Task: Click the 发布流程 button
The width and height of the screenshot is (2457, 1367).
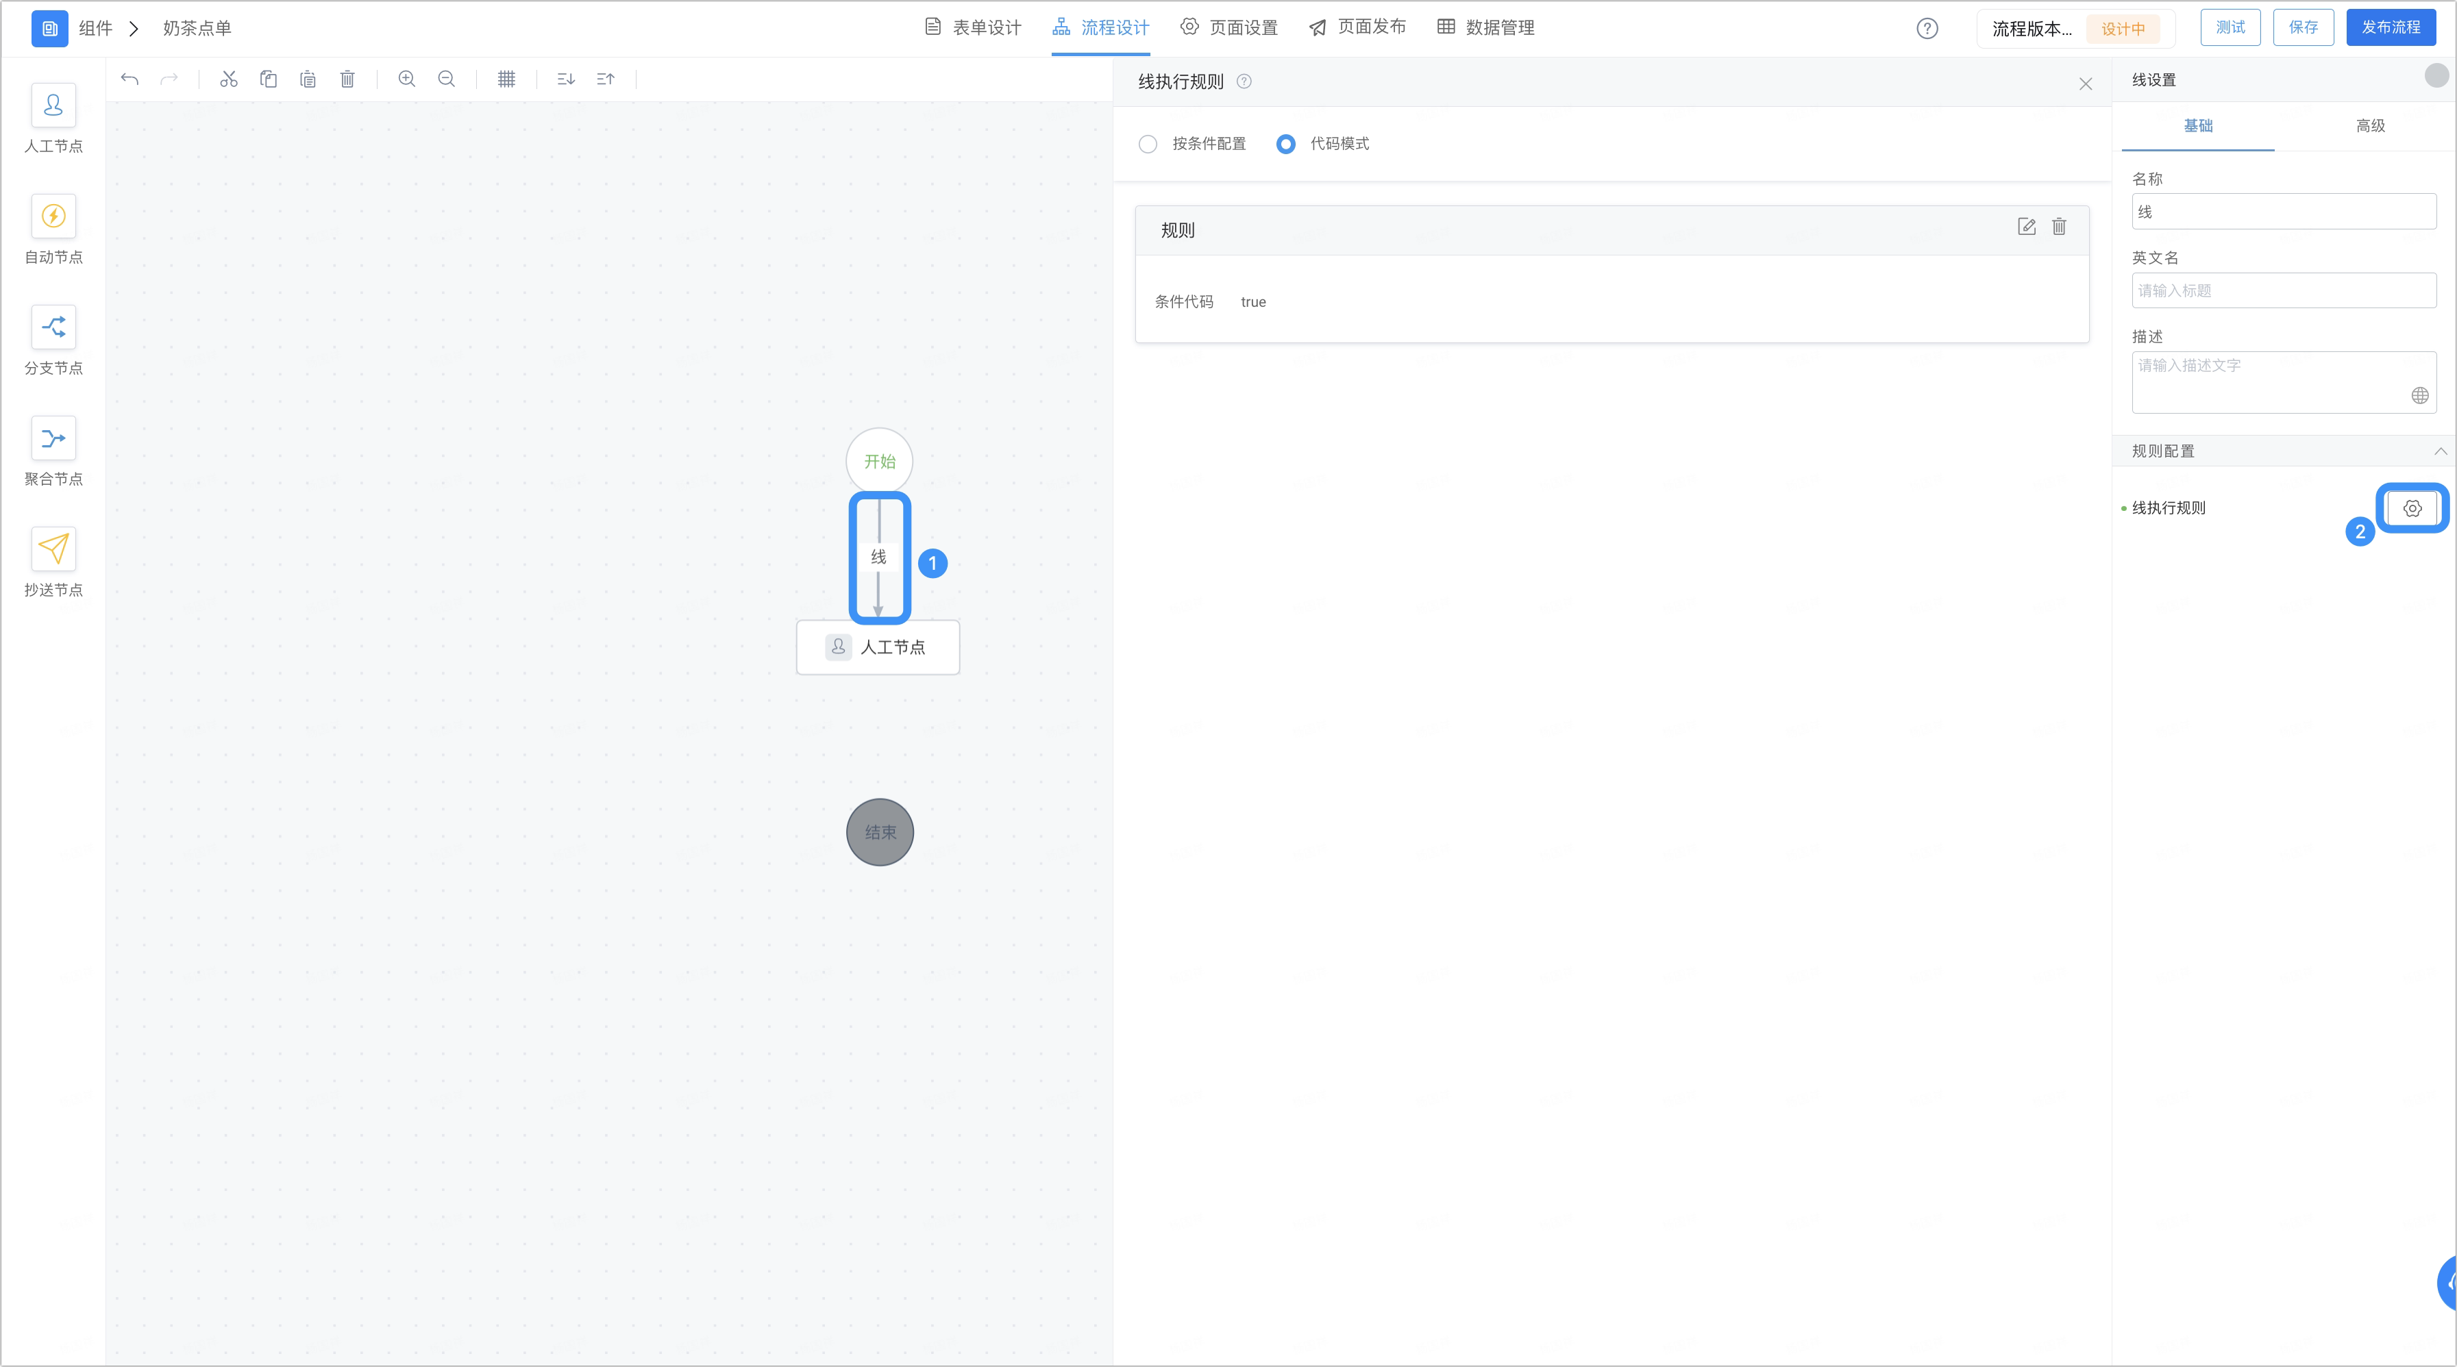Action: pos(2391,27)
